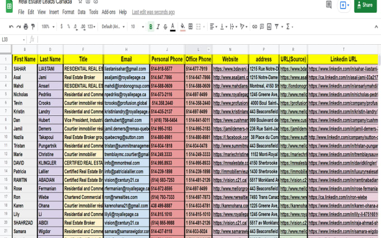Viewport: 381px width, 238px height.
Task: Select the first name cell 'Nazila'
Action: (x=25, y=137)
